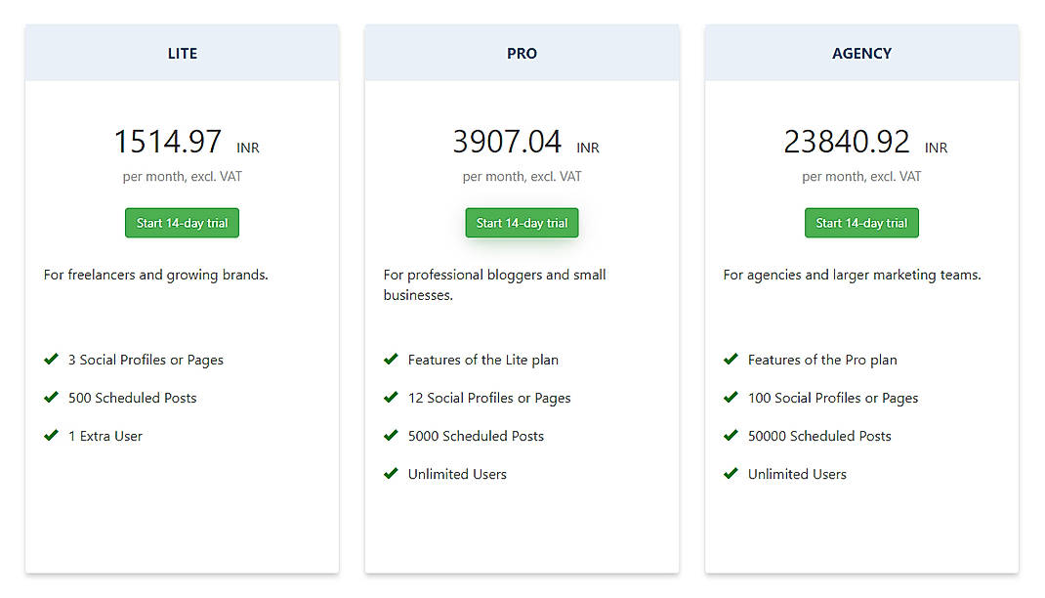Click the checkmark next to 5000 Scheduled Posts
The width and height of the screenshot is (1045, 598).
[x=392, y=436]
